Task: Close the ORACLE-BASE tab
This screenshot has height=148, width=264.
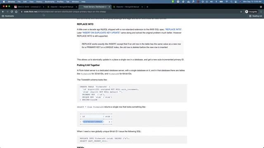Action: pos(43,7)
